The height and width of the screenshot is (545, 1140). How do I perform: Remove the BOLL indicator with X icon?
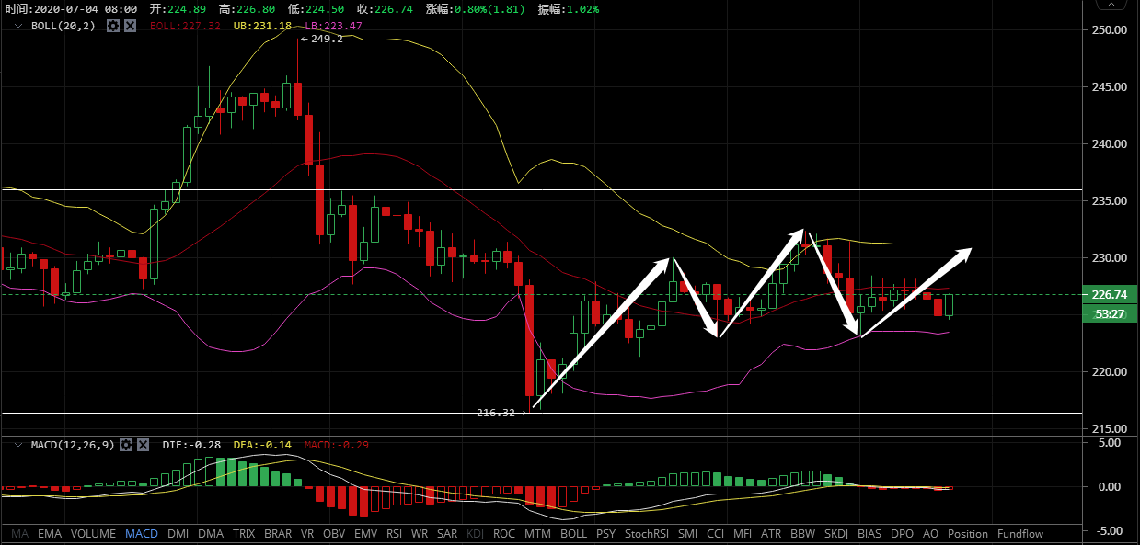130,26
